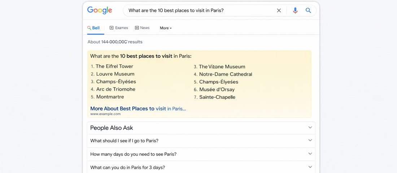Click "Notre-Dame Cathedral" list item

coord(226,74)
